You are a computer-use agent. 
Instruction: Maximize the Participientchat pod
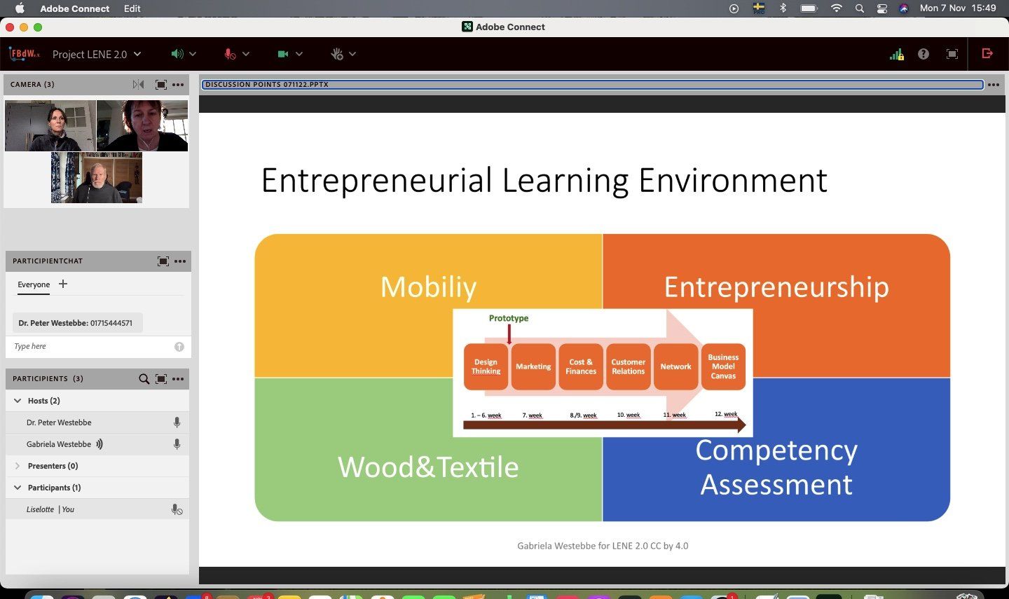point(163,261)
